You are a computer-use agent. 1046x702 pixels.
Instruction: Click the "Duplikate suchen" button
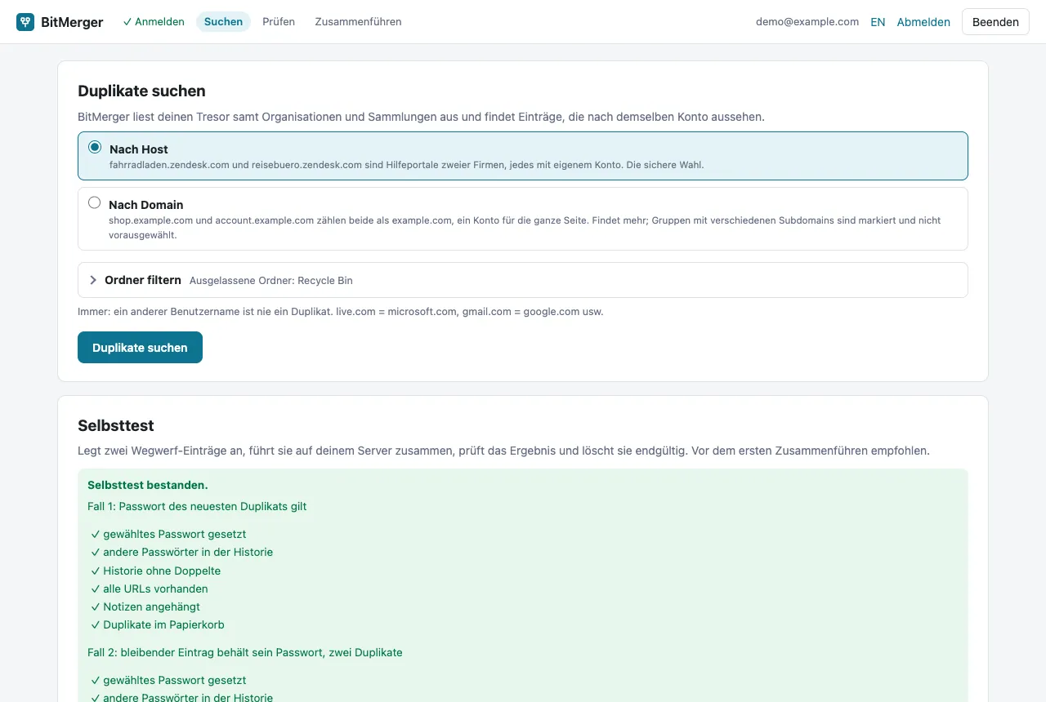coord(140,347)
